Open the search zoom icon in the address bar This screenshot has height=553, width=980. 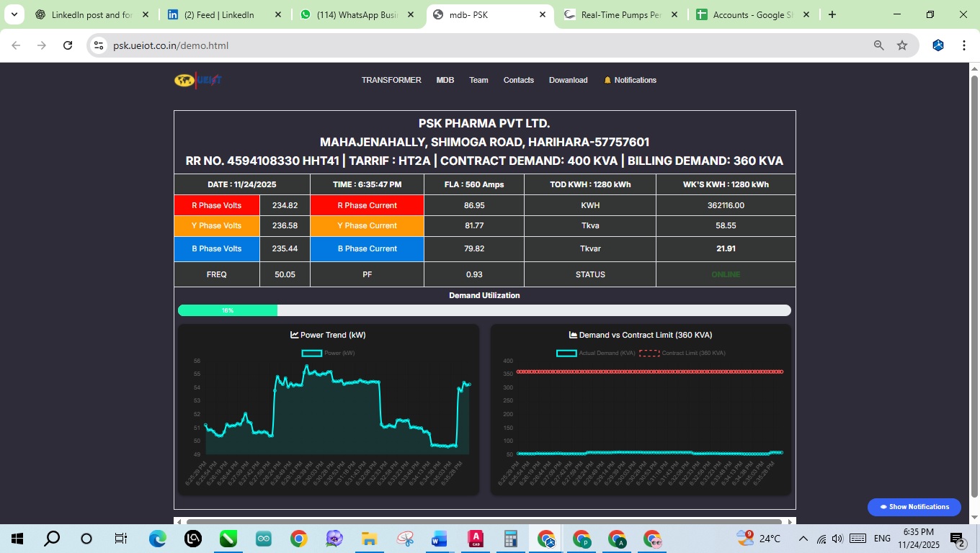pyautogui.click(x=878, y=45)
